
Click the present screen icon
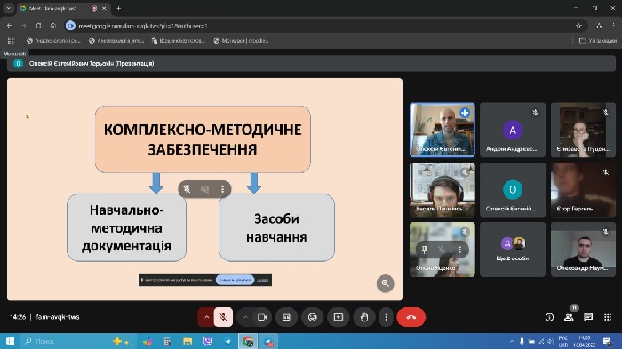pos(339,317)
